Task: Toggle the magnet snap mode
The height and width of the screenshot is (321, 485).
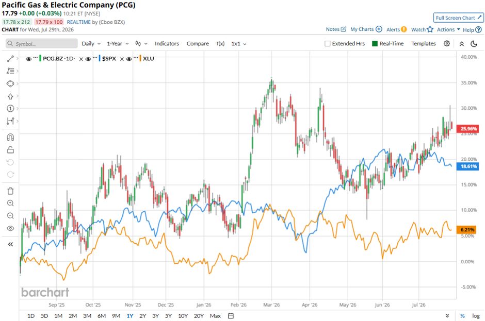Action: point(10,137)
